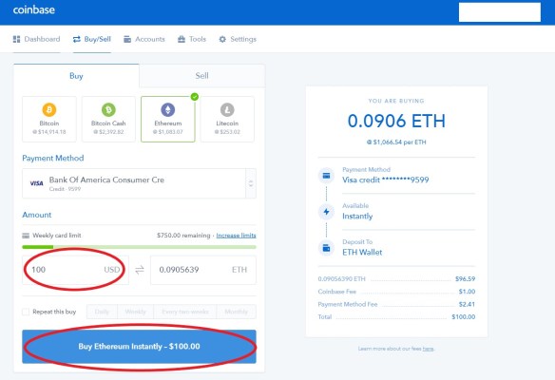Go to the Accounts section
Image resolution: width=555 pixels, height=380 pixels.
click(144, 39)
